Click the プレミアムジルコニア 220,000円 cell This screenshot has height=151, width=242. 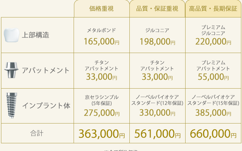pos(213,36)
